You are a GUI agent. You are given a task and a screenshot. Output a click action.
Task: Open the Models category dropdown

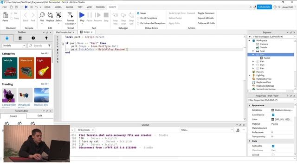[x=14, y=45]
